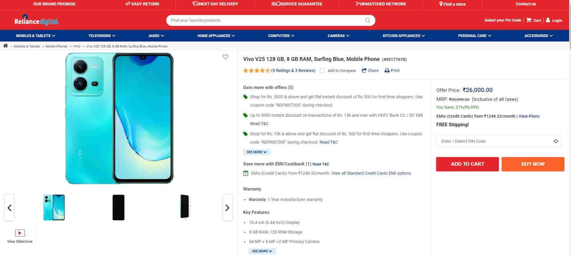The height and width of the screenshot is (255, 571).
Task: Open the View-Plans EMI link
Action: pos(529,116)
